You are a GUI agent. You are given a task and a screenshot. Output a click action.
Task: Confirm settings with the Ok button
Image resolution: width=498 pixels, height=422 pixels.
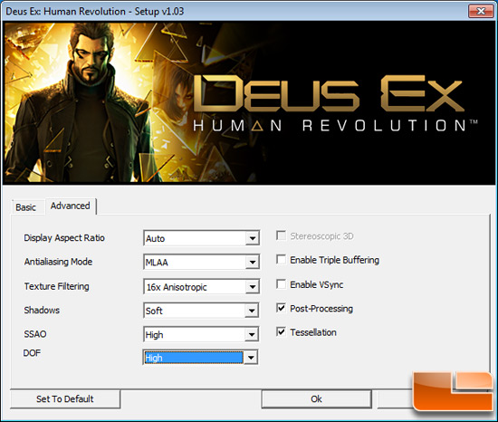tap(316, 398)
